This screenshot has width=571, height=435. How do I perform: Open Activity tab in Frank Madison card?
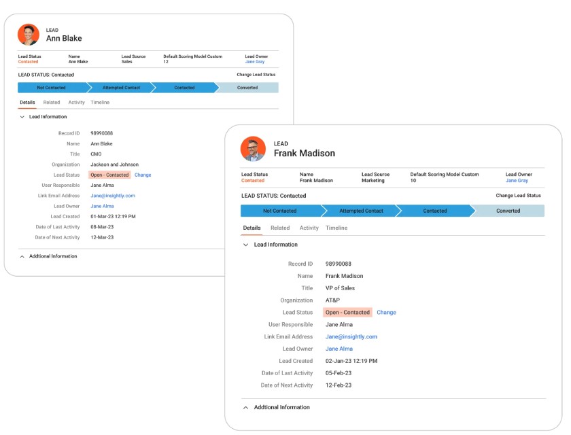[309, 228]
